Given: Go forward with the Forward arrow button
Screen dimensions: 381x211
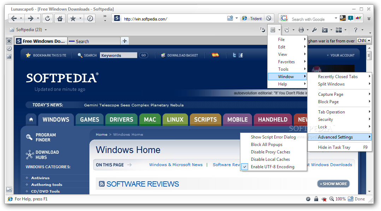Looking at the screenshot, I should pyautogui.click(x=31, y=18).
